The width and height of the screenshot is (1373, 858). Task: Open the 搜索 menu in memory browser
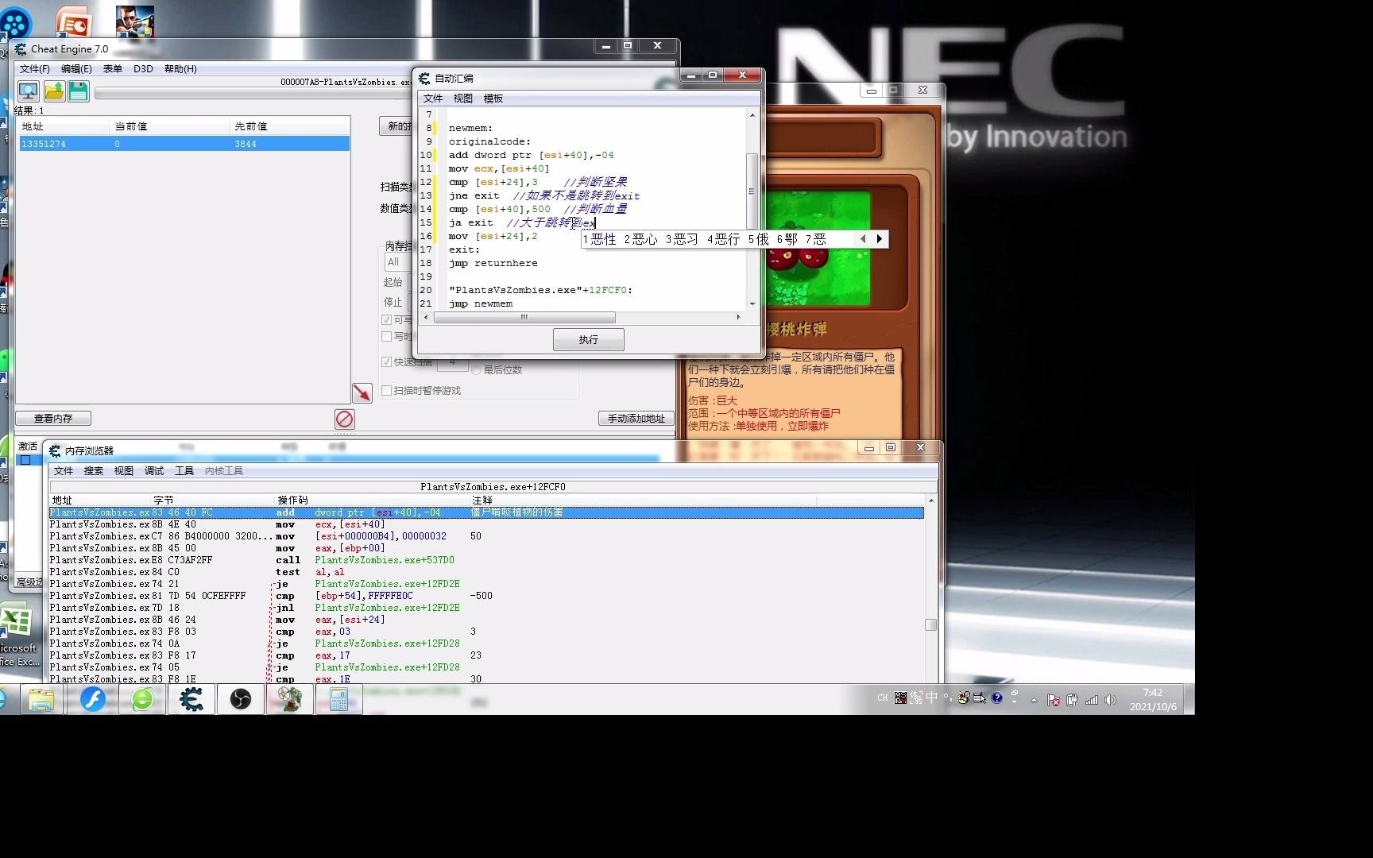pos(94,471)
